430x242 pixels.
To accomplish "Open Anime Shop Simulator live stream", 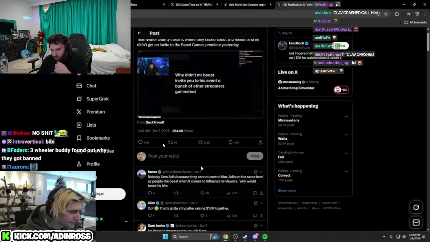I will pos(296,88).
